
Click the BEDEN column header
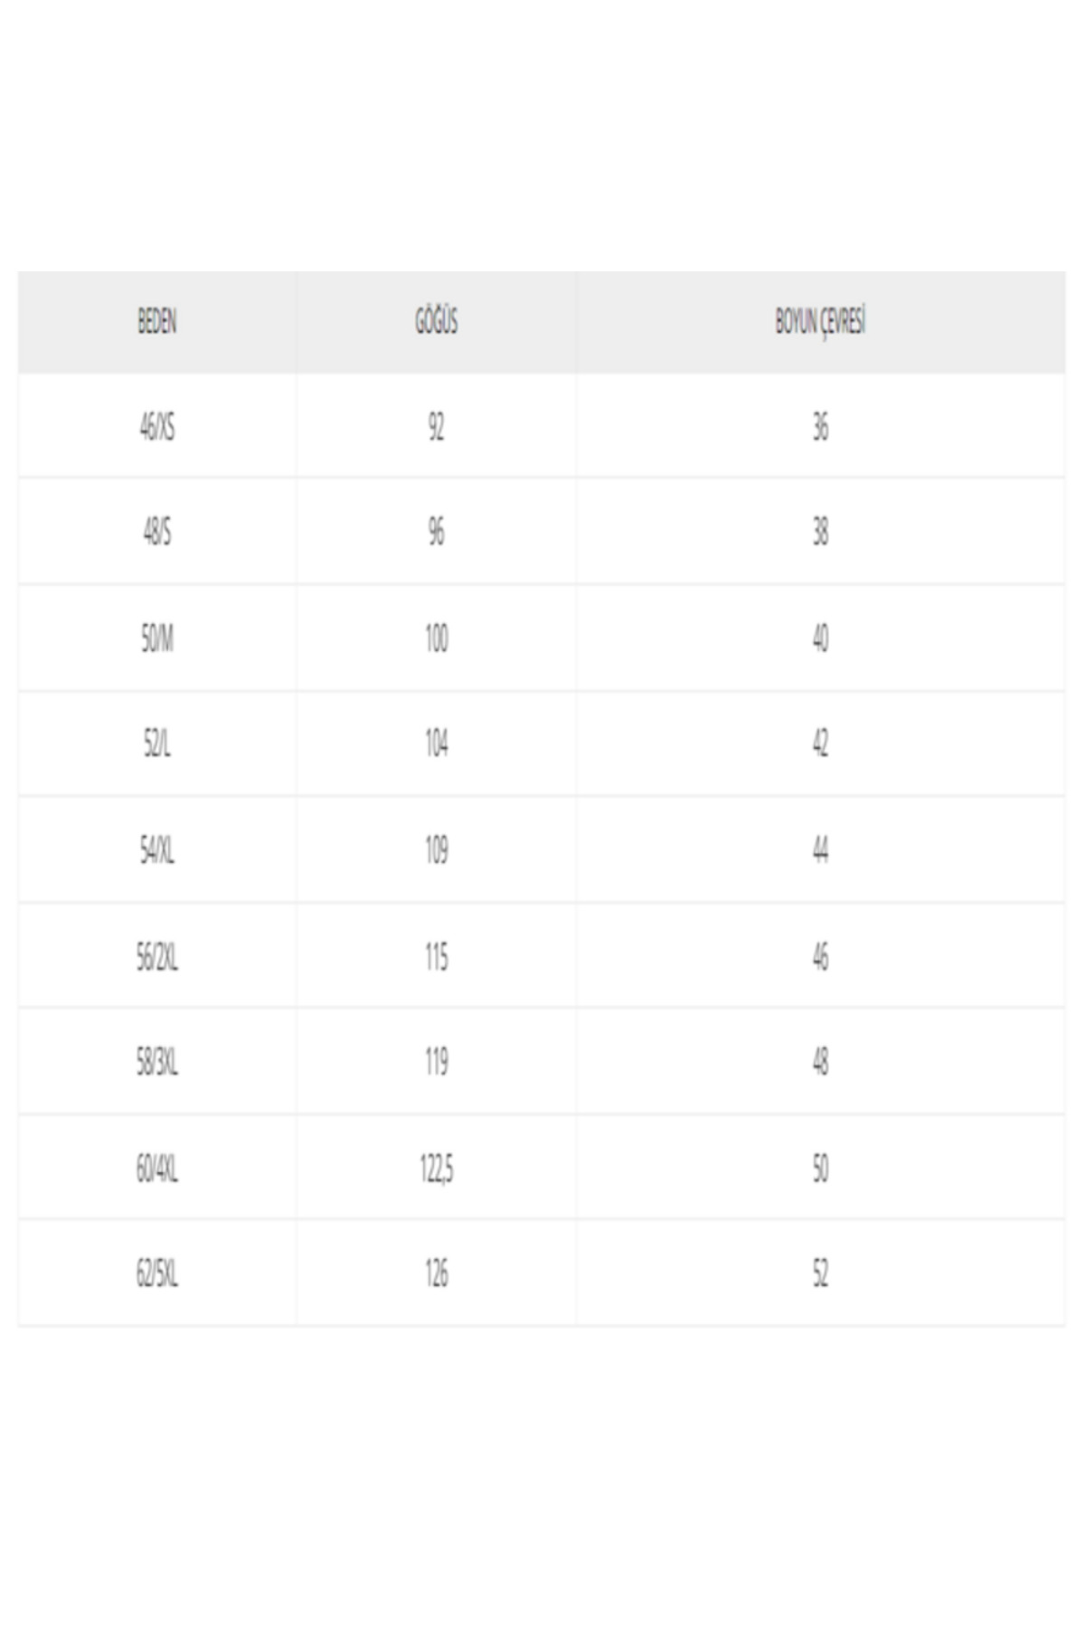click(x=157, y=322)
